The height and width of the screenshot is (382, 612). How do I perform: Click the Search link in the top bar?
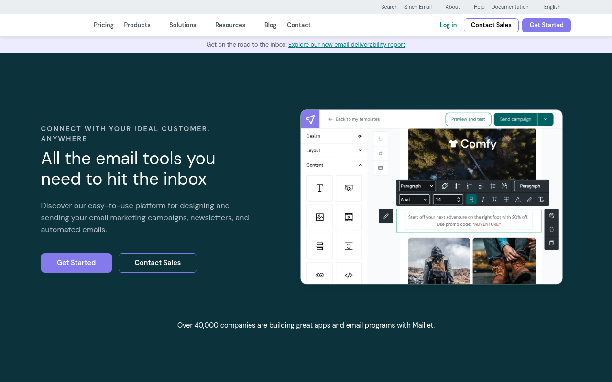389,7
